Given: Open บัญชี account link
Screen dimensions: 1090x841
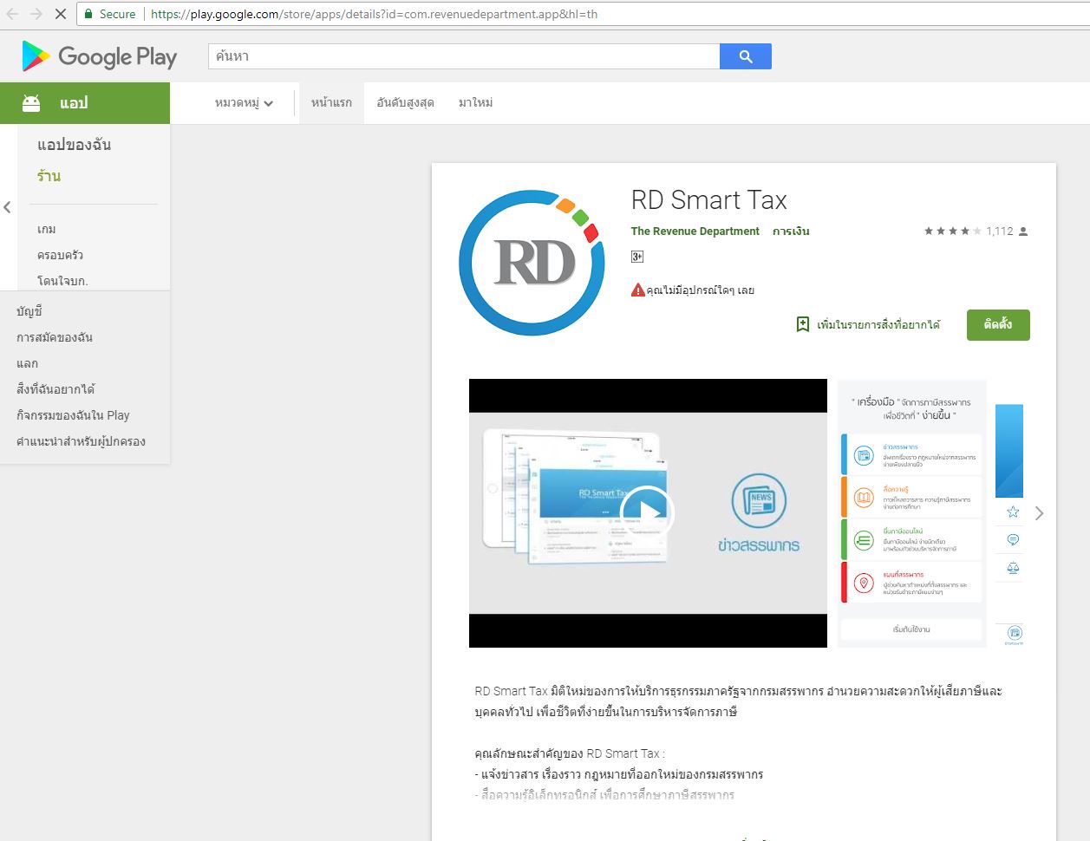Looking at the screenshot, I should 29,311.
